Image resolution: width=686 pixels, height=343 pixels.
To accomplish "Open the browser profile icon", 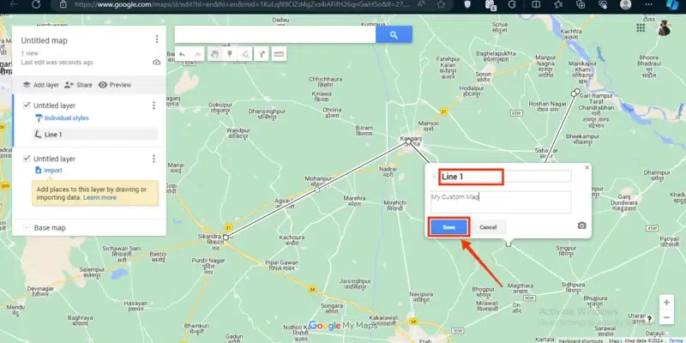I will coord(626,4).
